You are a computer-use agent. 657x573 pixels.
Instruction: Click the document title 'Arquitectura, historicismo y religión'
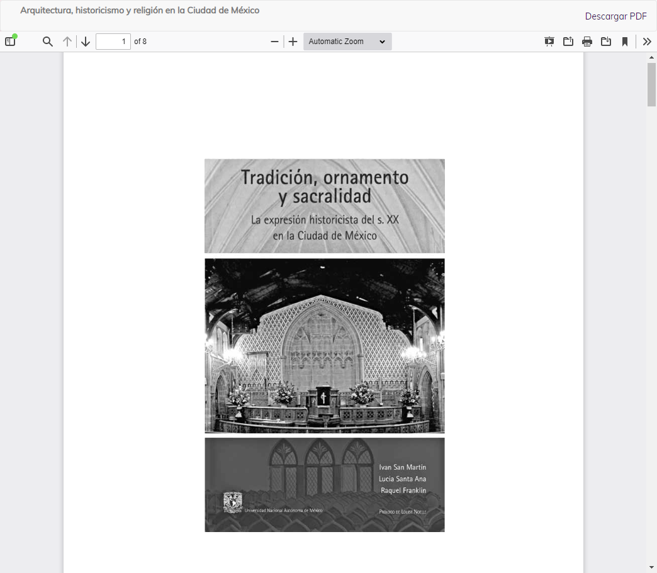[x=140, y=11]
